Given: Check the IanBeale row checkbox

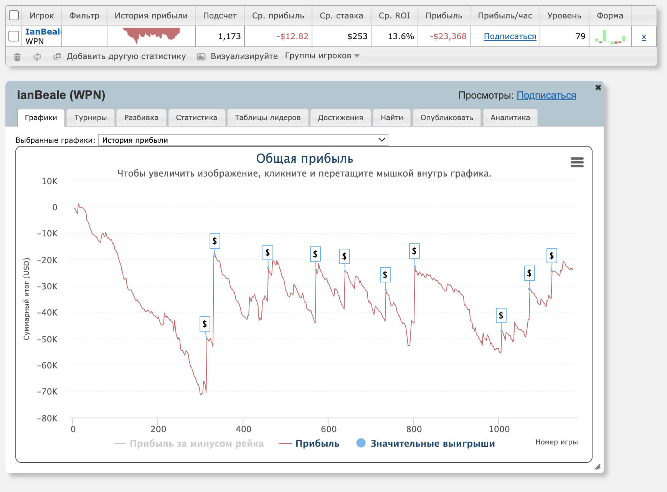Looking at the screenshot, I should [14, 36].
